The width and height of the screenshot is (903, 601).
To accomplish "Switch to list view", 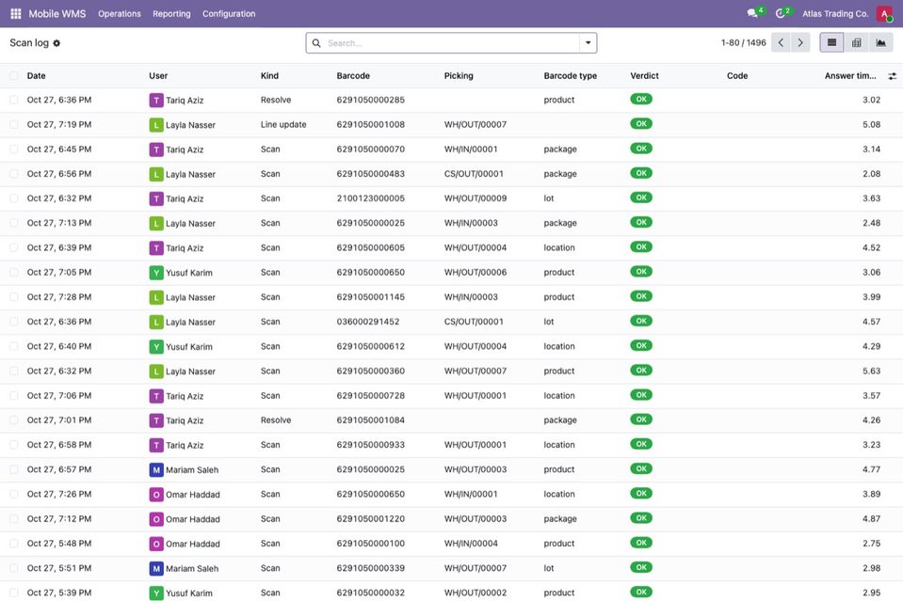I will pyautogui.click(x=831, y=42).
